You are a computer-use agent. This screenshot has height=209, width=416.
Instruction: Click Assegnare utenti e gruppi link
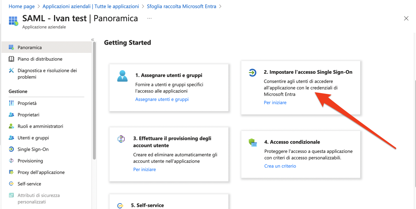click(162, 99)
